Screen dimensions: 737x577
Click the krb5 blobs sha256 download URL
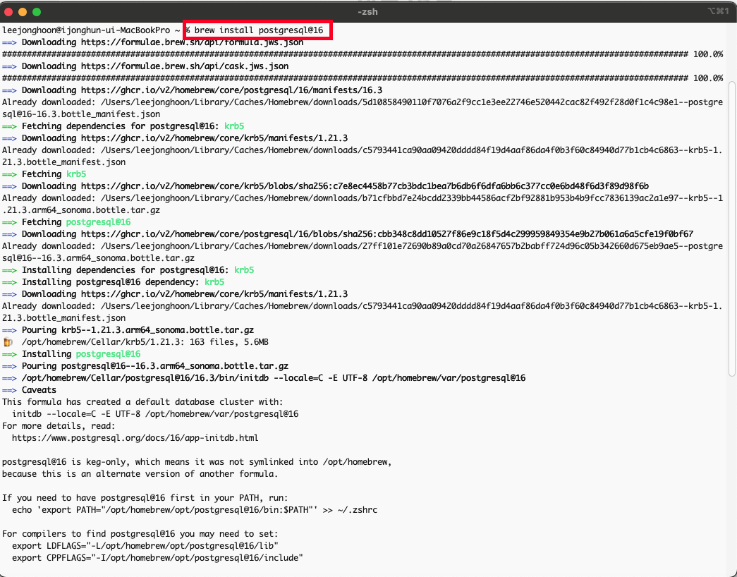(x=365, y=186)
